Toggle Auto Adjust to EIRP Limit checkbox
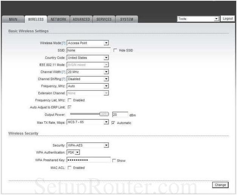 (x=69, y=107)
